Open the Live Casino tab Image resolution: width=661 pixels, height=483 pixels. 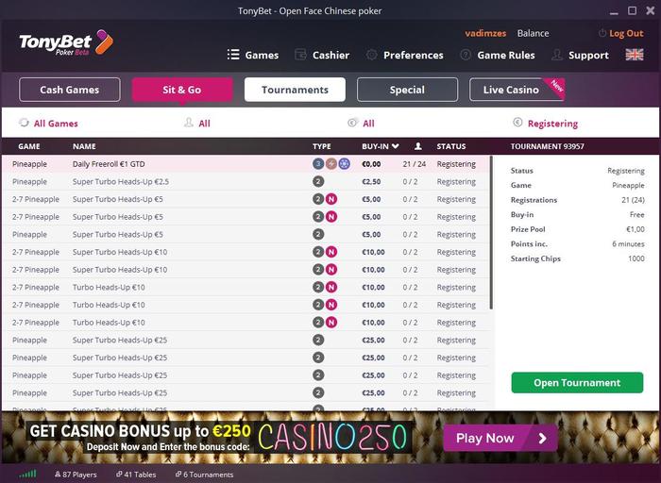click(x=517, y=90)
